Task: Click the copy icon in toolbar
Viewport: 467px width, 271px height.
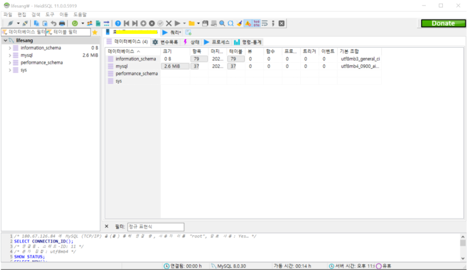Action: (36, 23)
